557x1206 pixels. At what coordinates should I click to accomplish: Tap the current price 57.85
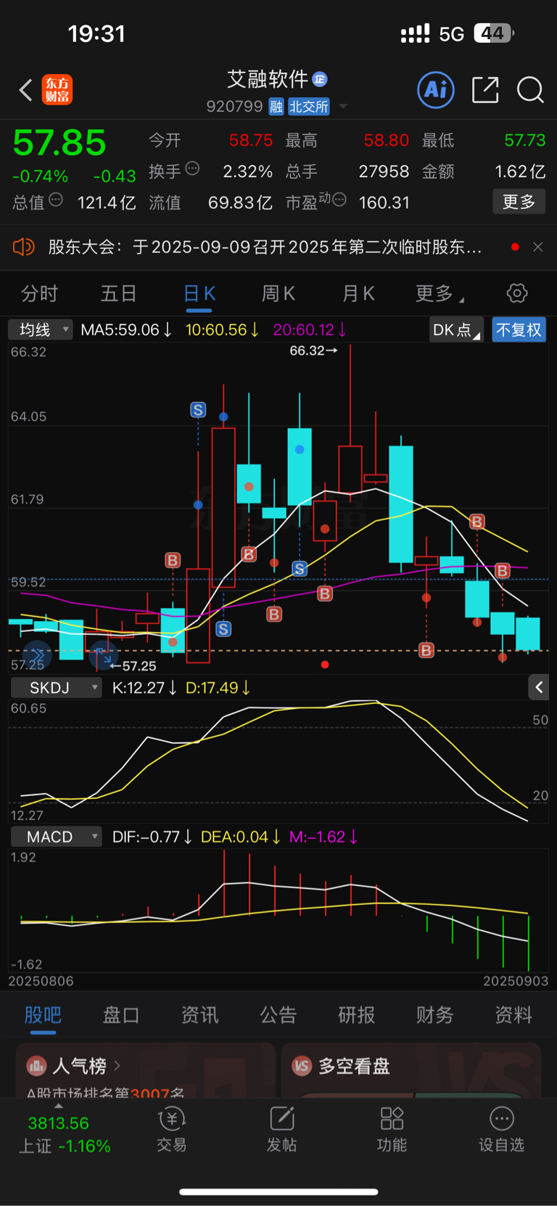click(x=59, y=143)
